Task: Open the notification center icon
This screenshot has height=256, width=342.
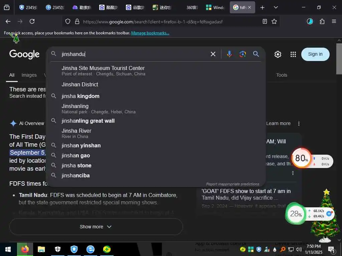Action: [x=331, y=249]
